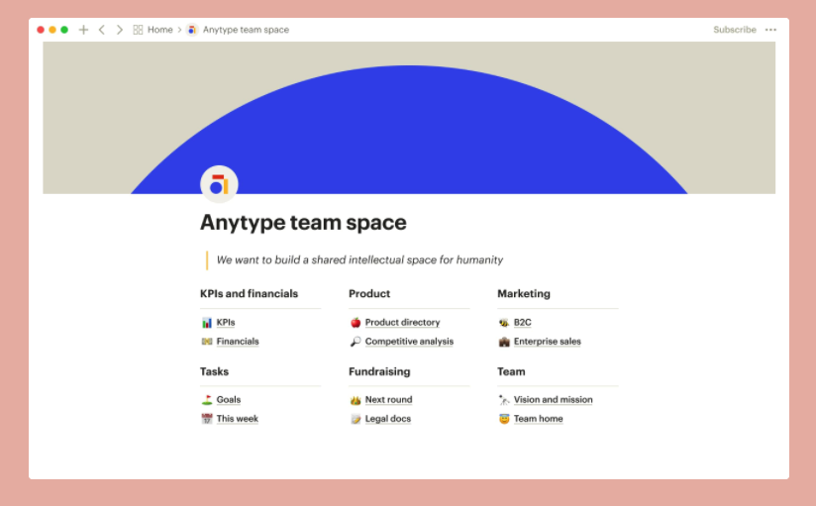The image size is (816, 506).
Task: Open the Vision and mission link
Action: click(554, 400)
